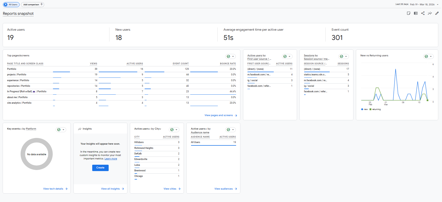Screen dimensions: 442x202
Task: Open the Portfolio row in Top pages
Action: point(12,69)
